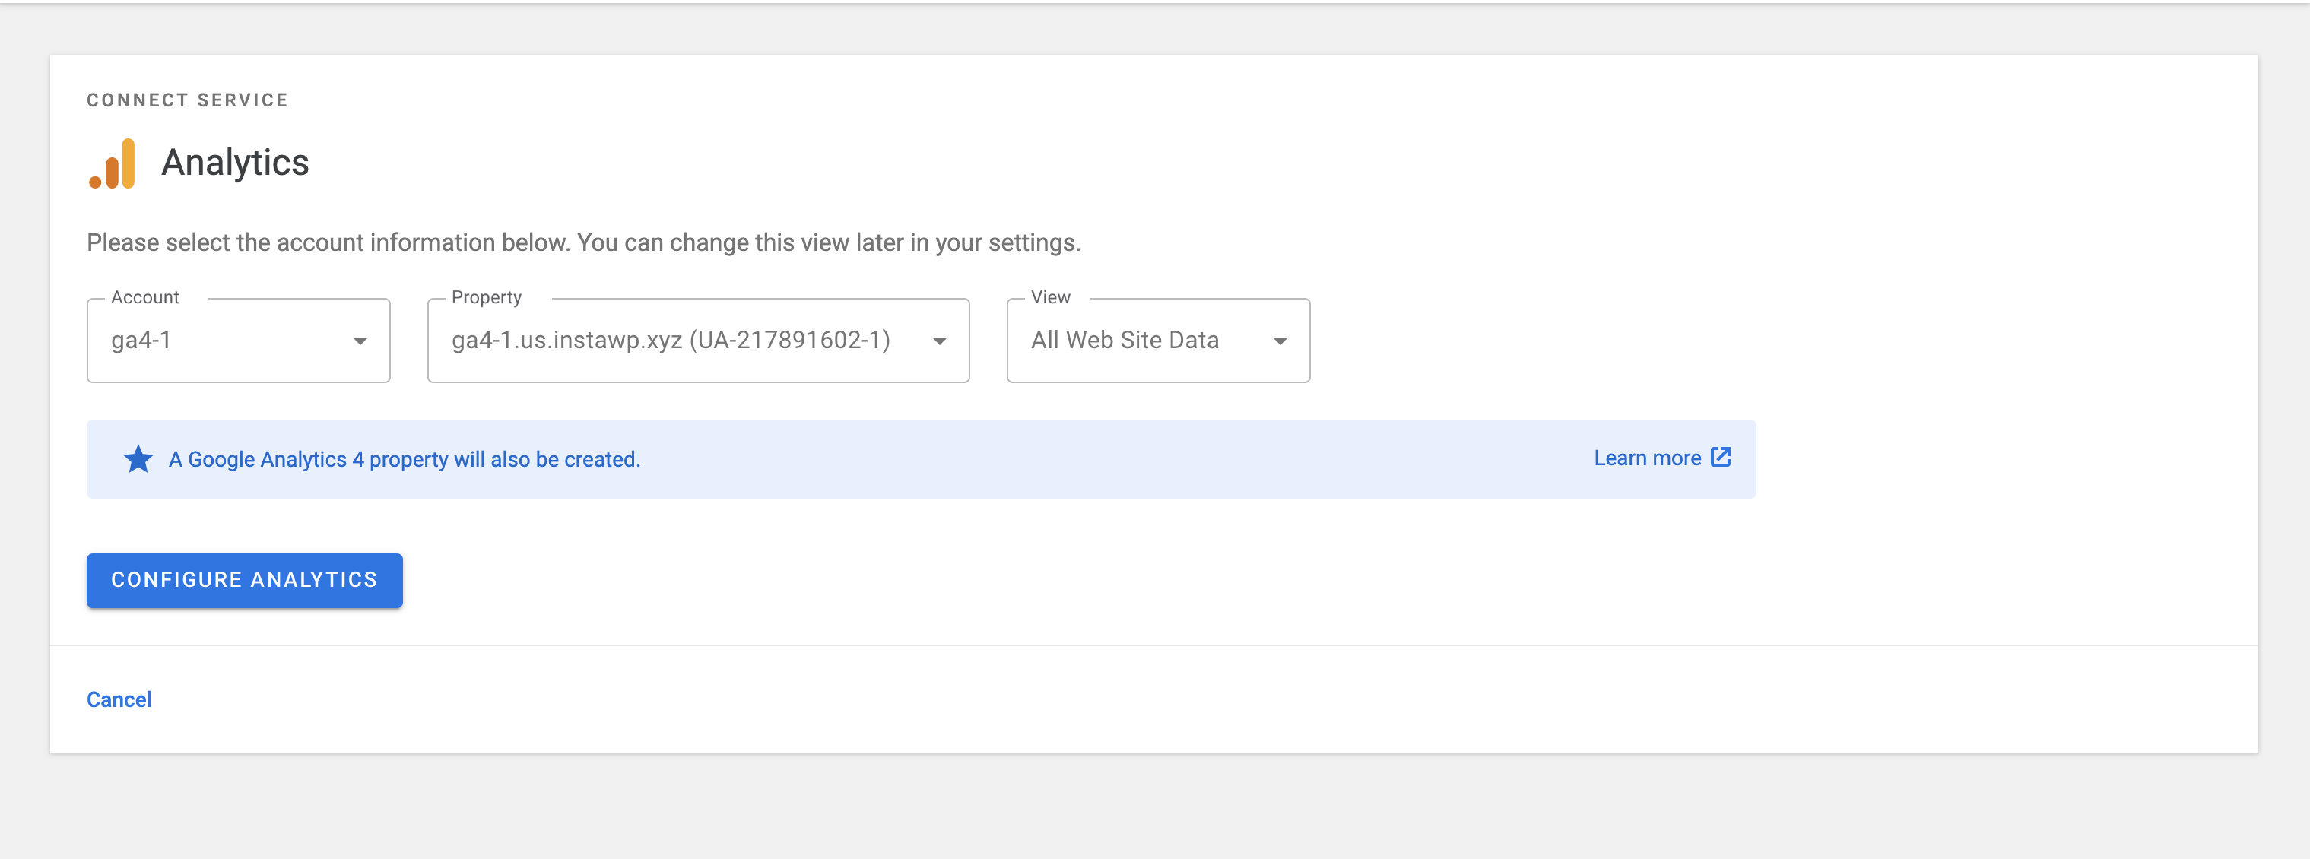
Task: Click the Cancel link
Action: tap(119, 699)
